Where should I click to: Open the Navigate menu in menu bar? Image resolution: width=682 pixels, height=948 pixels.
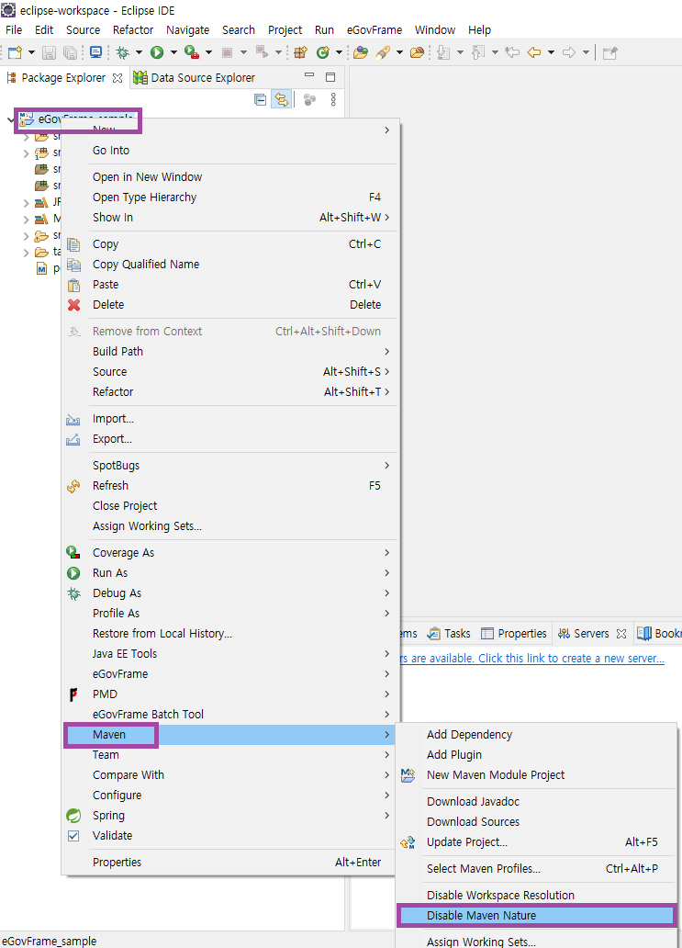click(x=188, y=29)
